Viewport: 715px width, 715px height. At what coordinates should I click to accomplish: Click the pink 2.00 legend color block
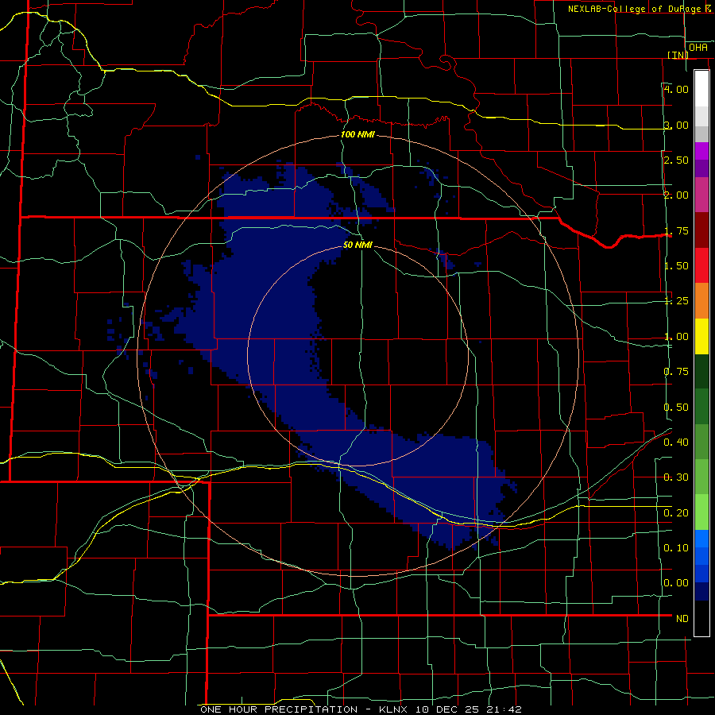(701, 195)
